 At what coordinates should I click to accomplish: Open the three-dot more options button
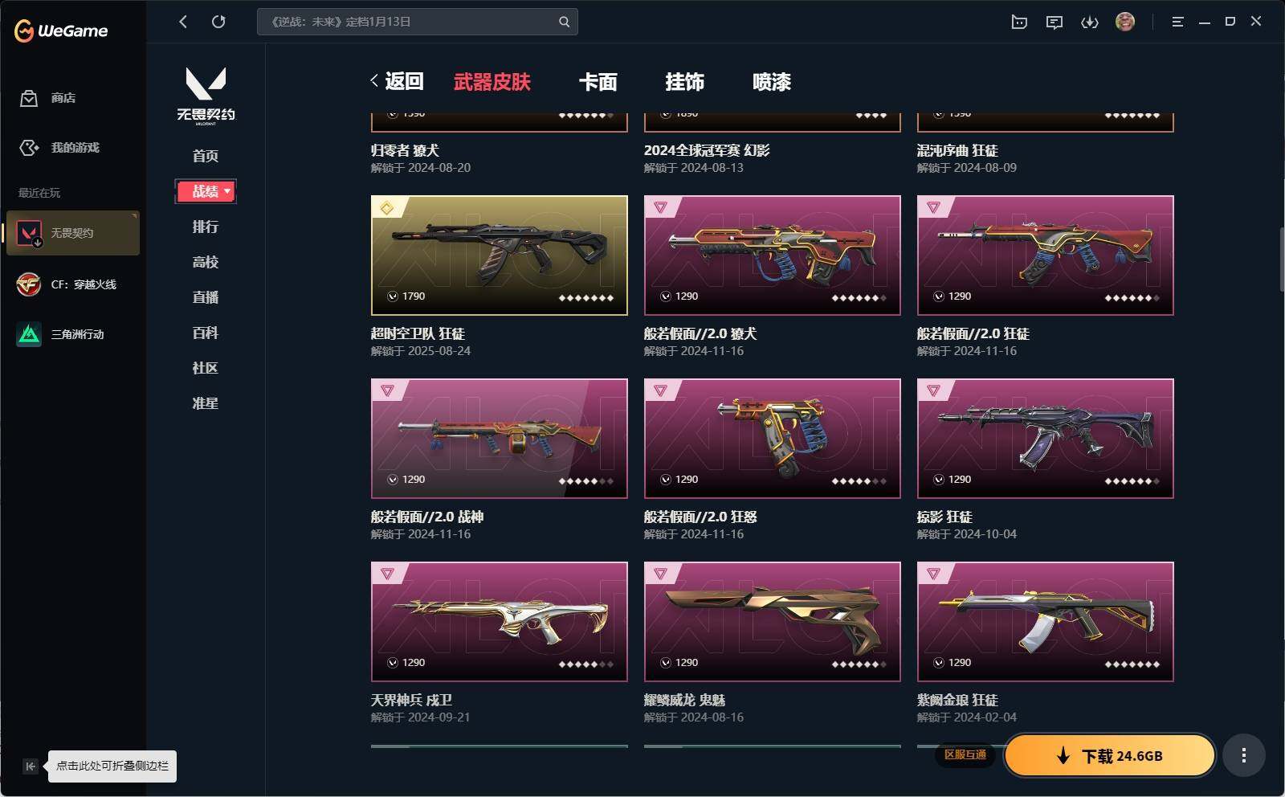point(1243,755)
